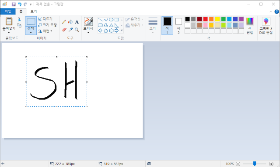280x167 pixels.
Task: Click the Undo arrow in title bar
Action: (x=19, y=4)
